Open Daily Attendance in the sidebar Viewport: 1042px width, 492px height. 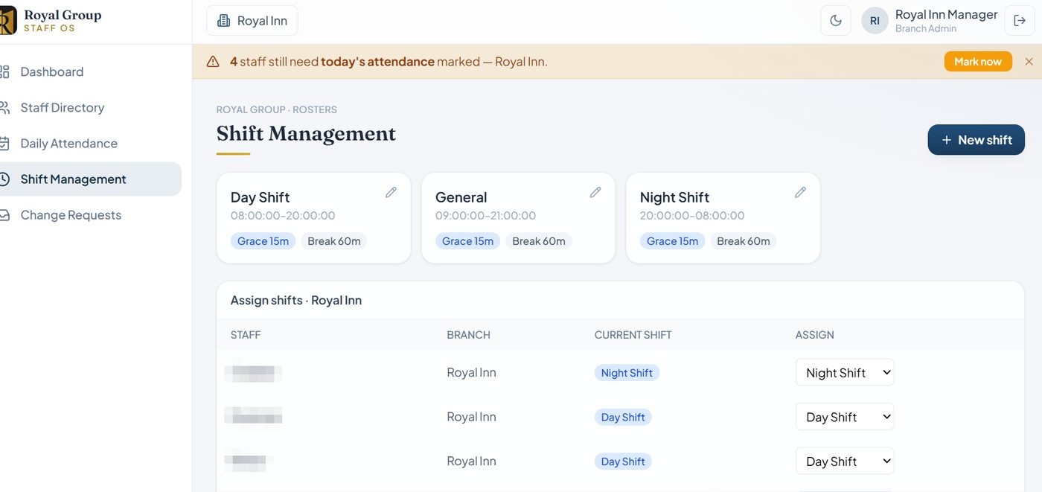tap(90, 144)
